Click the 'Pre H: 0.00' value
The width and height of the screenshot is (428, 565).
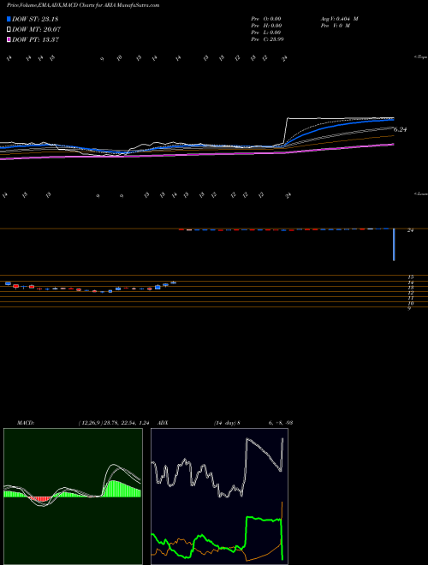click(266, 26)
